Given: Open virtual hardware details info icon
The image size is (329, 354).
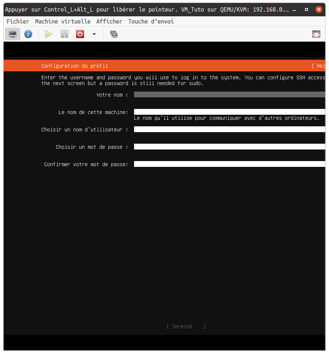Looking at the screenshot, I should (x=28, y=34).
